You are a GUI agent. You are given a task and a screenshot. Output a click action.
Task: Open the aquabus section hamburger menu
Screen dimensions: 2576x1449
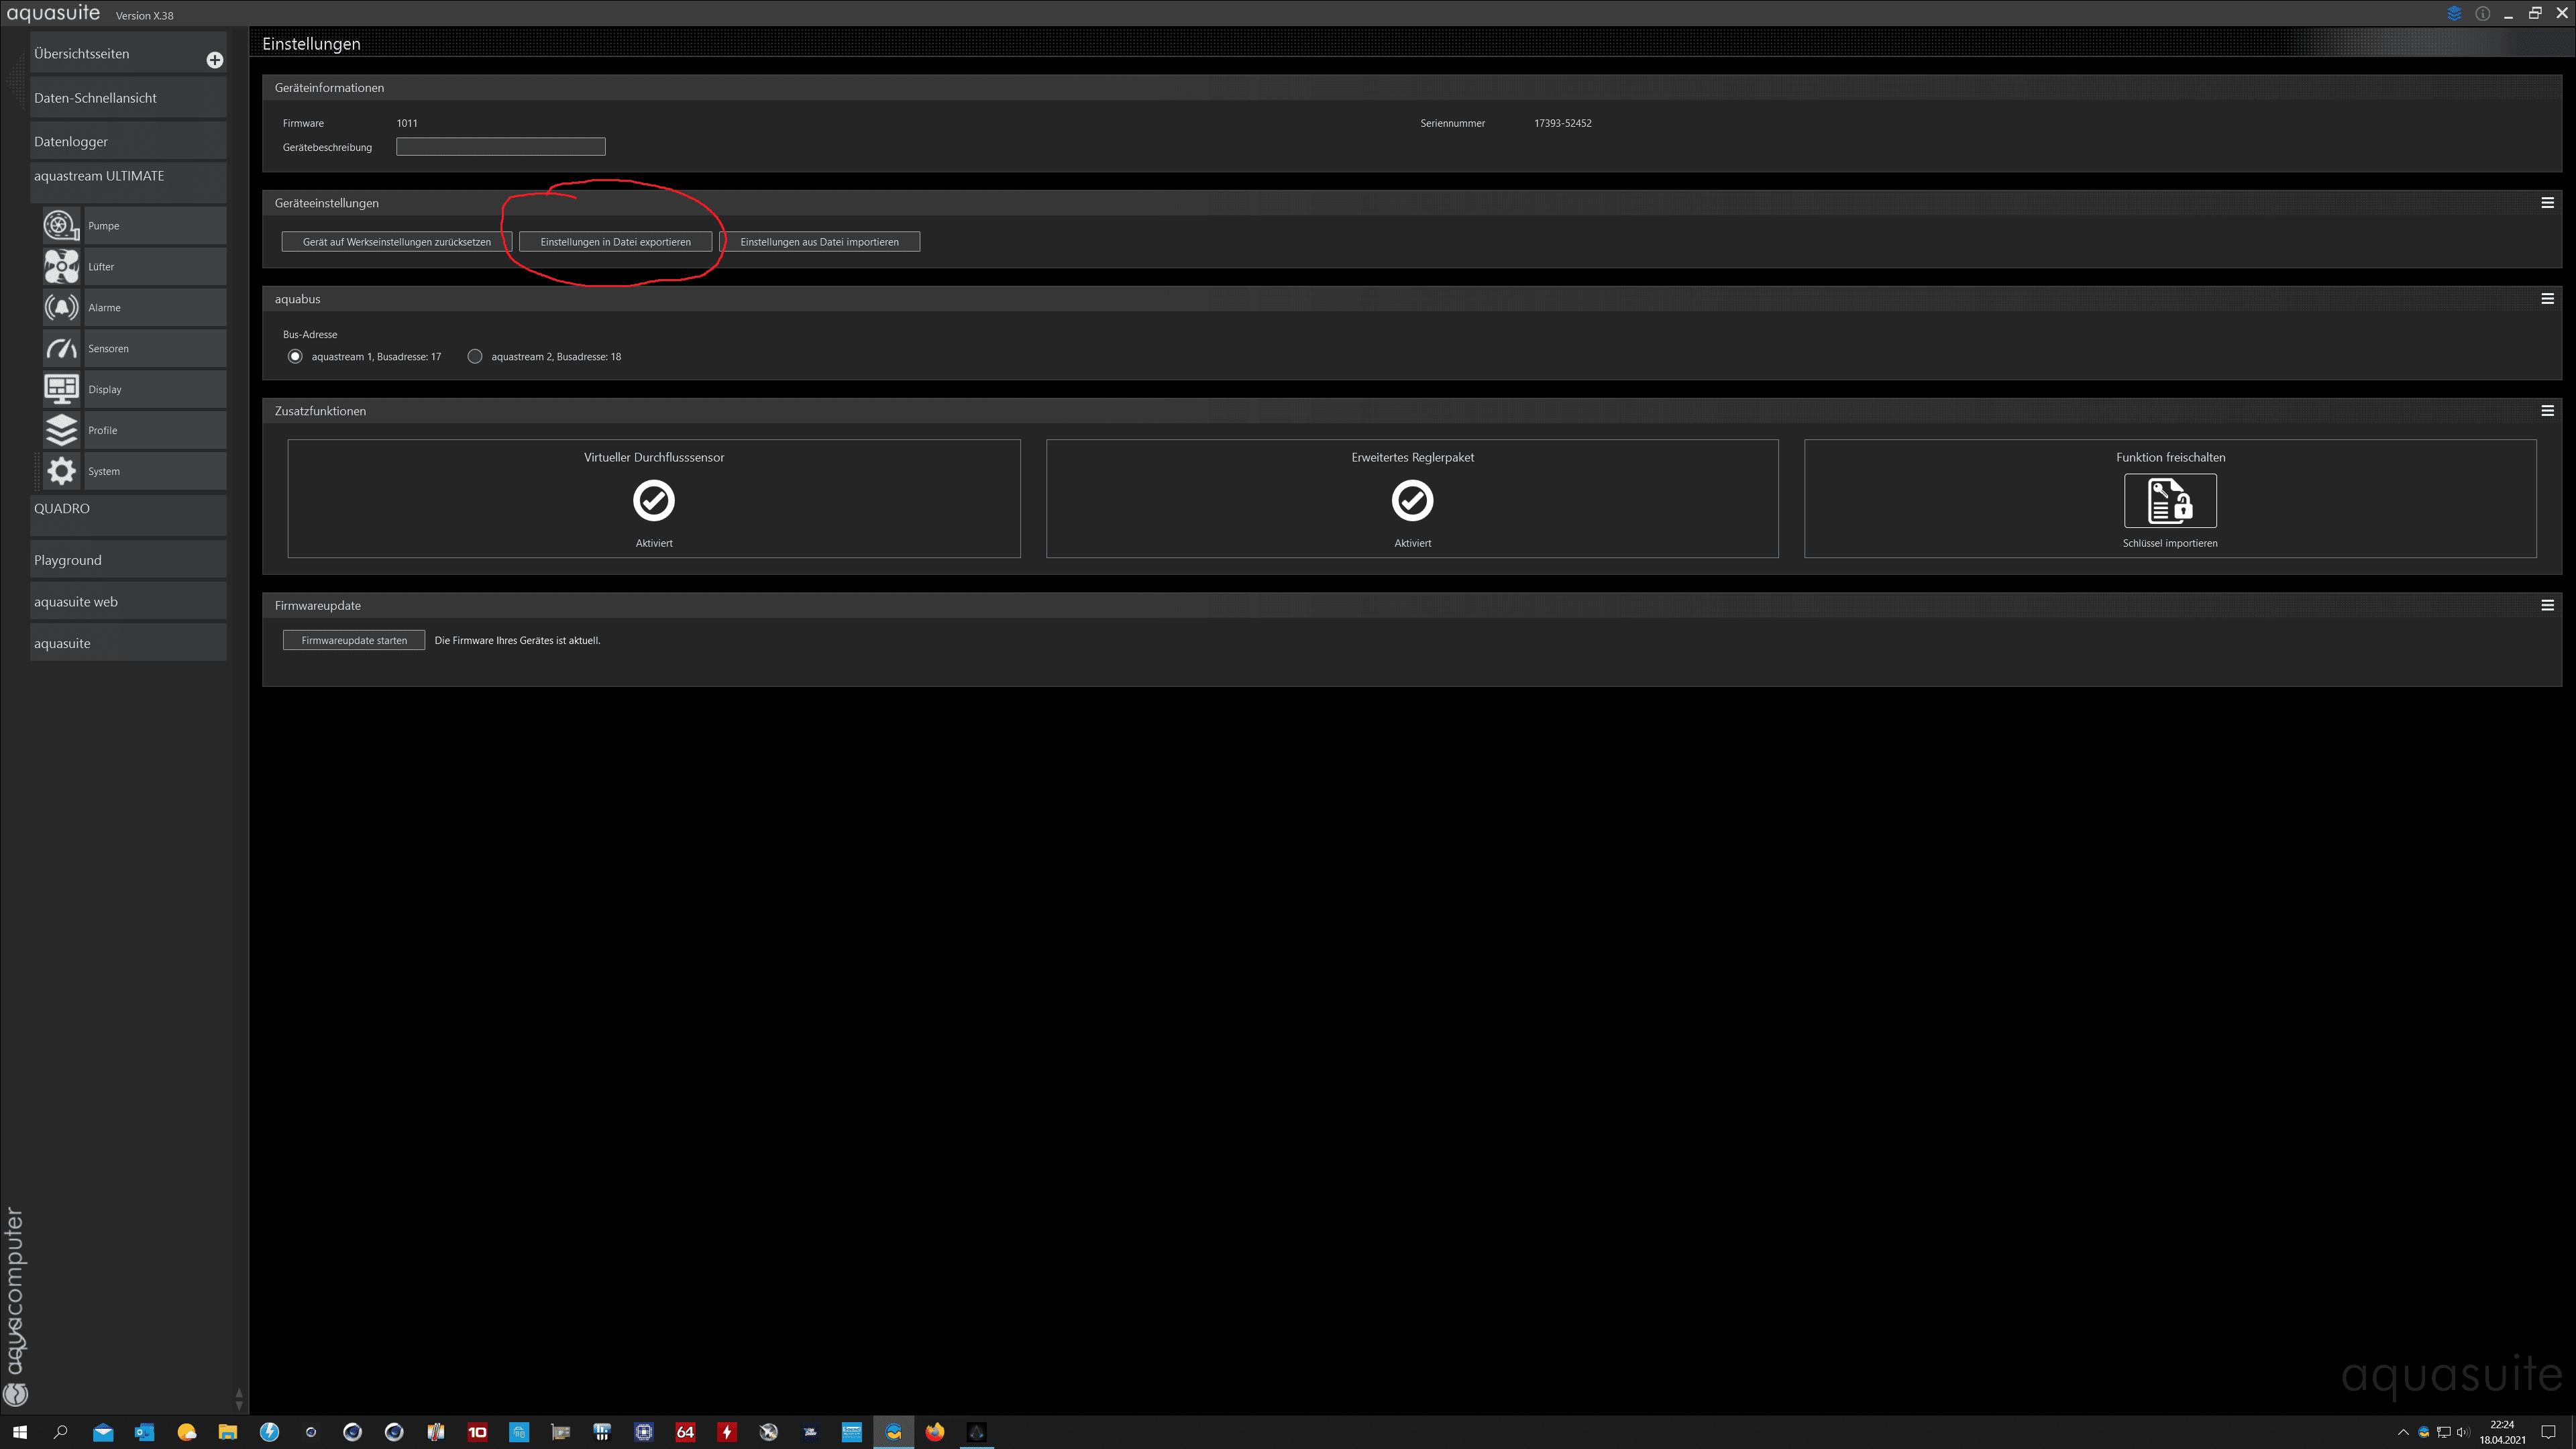point(2547,299)
